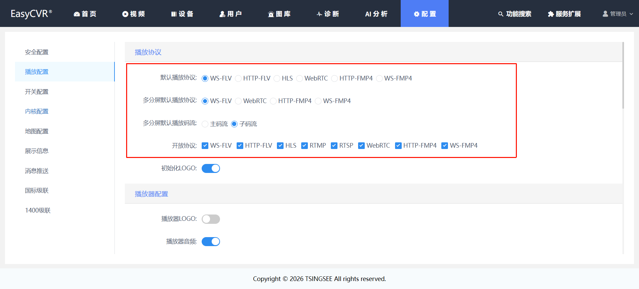Image resolution: width=639 pixels, height=289 pixels.
Task: Select WS-FMP4 for multi-screen default protocol
Action: [x=318, y=101]
